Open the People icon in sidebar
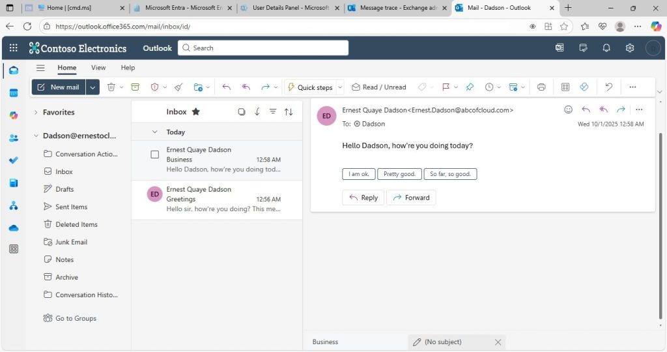This screenshot has height=352, width=667. 14,138
